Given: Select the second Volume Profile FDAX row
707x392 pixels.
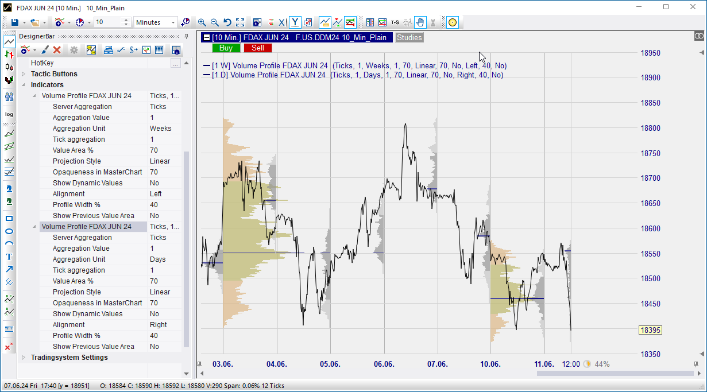Looking at the screenshot, I should [x=86, y=227].
